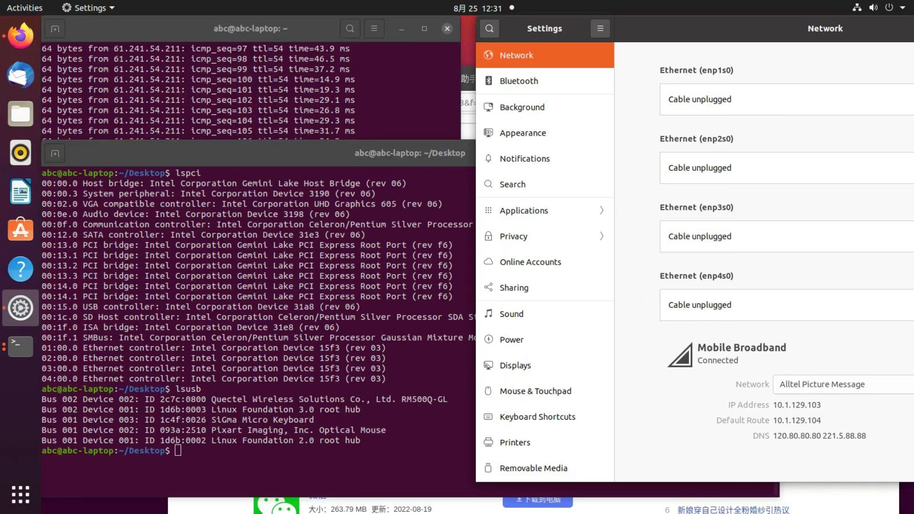The width and height of the screenshot is (914, 514).
Task: Open Keyboard Shortcuts settings
Action: coord(545,417)
